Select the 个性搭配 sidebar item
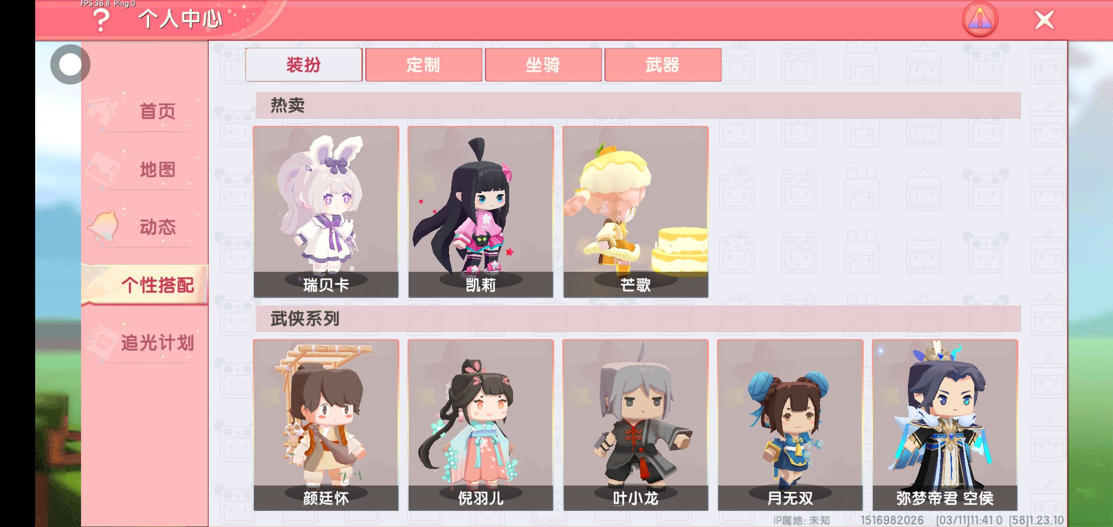Viewport: 1113px width, 527px height. point(145,285)
